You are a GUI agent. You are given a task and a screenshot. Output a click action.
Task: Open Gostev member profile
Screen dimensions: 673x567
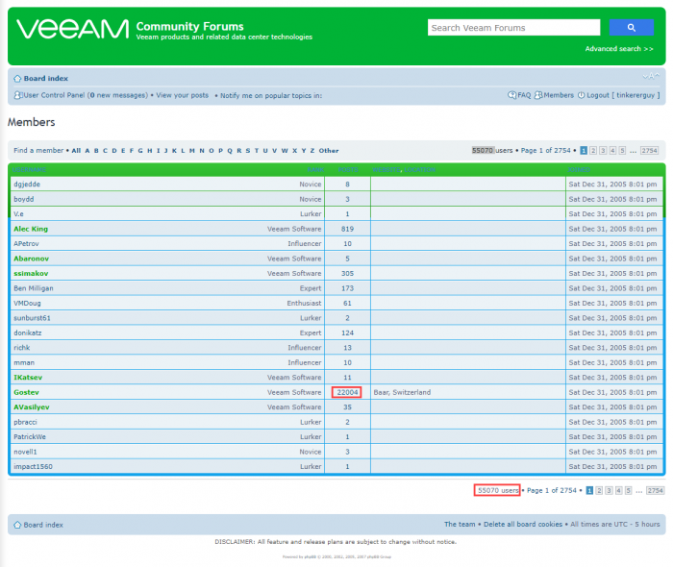click(x=26, y=392)
